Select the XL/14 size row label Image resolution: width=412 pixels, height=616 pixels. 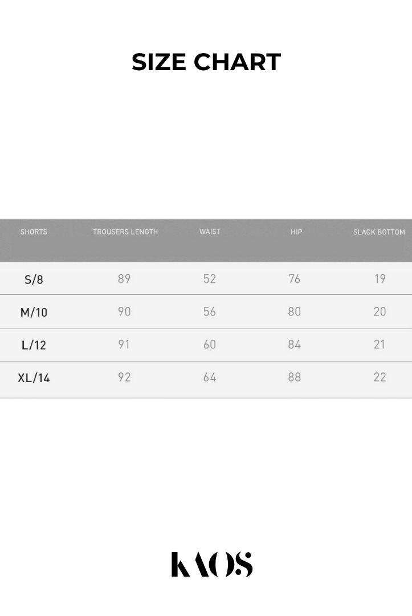click(x=34, y=378)
